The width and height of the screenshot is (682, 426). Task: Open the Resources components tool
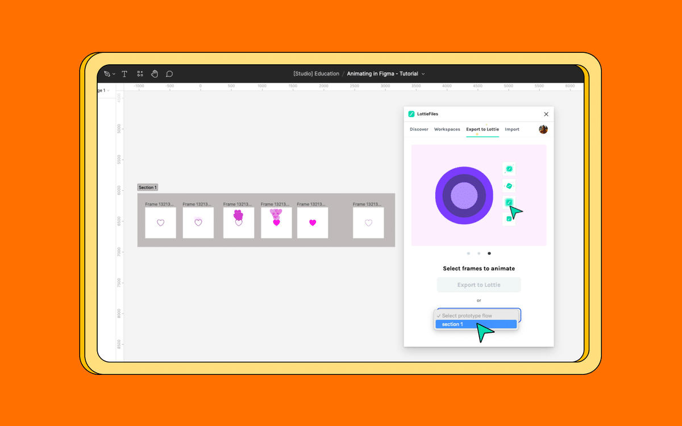pyautogui.click(x=140, y=74)
